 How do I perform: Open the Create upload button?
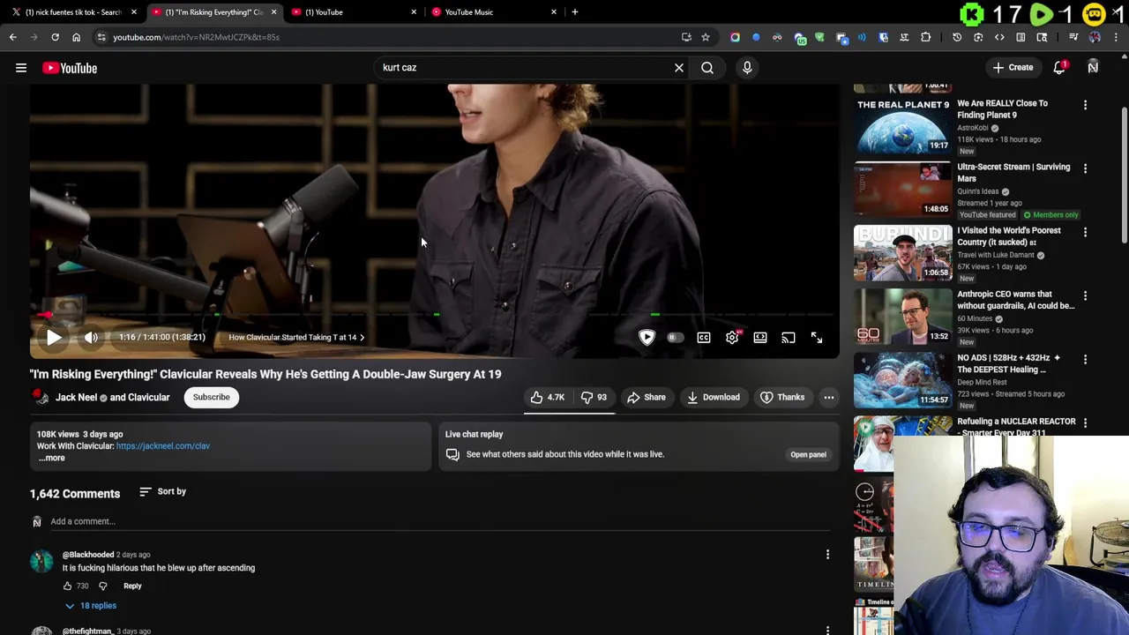tap(1012, 67)
